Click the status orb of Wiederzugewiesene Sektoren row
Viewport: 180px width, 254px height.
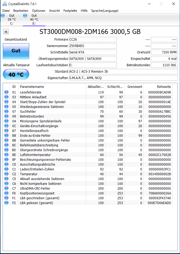[x=6, y=107]
